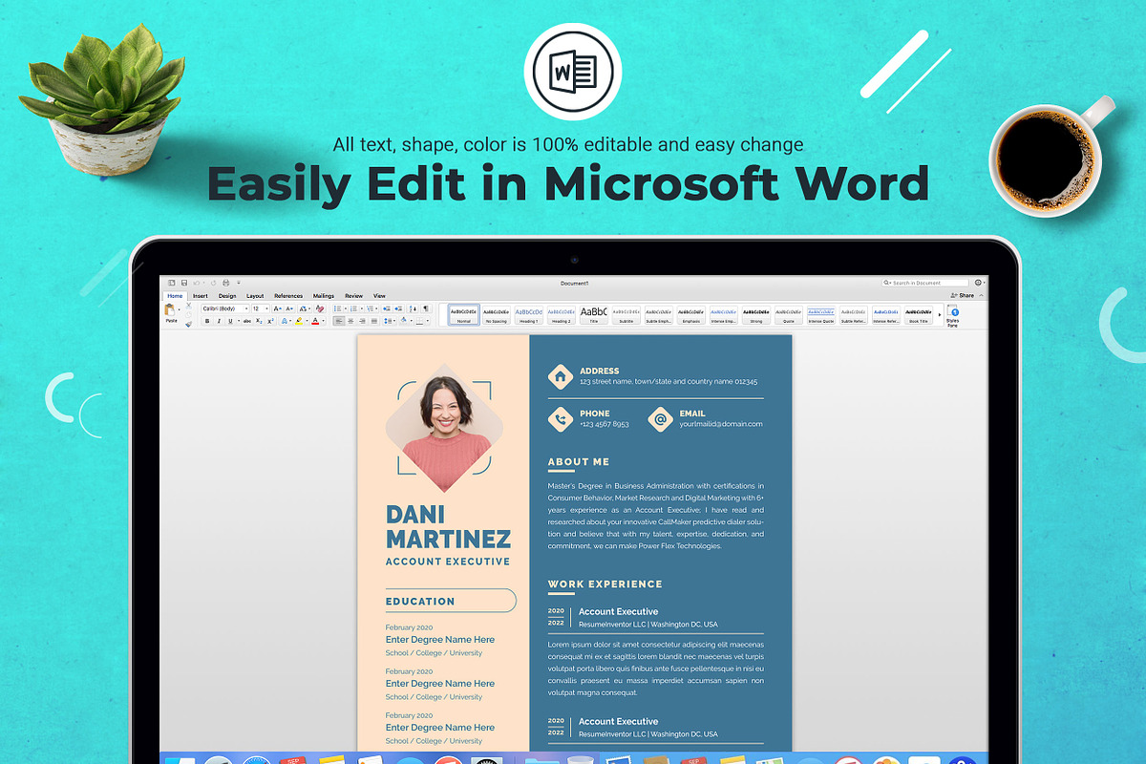Apply the Normal style
Screen dimensions: 1146x764
(463, 315)
